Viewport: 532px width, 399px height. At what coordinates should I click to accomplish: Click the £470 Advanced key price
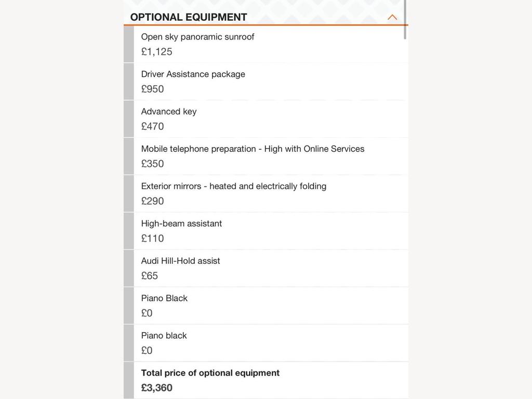153,126
